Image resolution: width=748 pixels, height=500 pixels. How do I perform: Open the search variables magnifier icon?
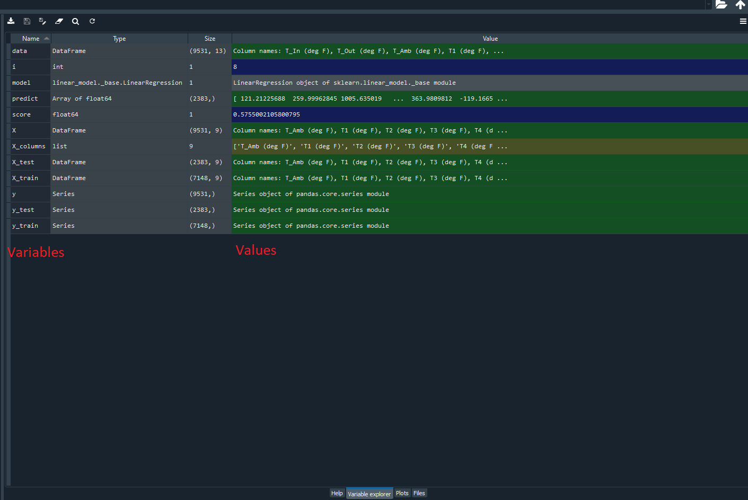pyautogui.click(x=76, y=21)
